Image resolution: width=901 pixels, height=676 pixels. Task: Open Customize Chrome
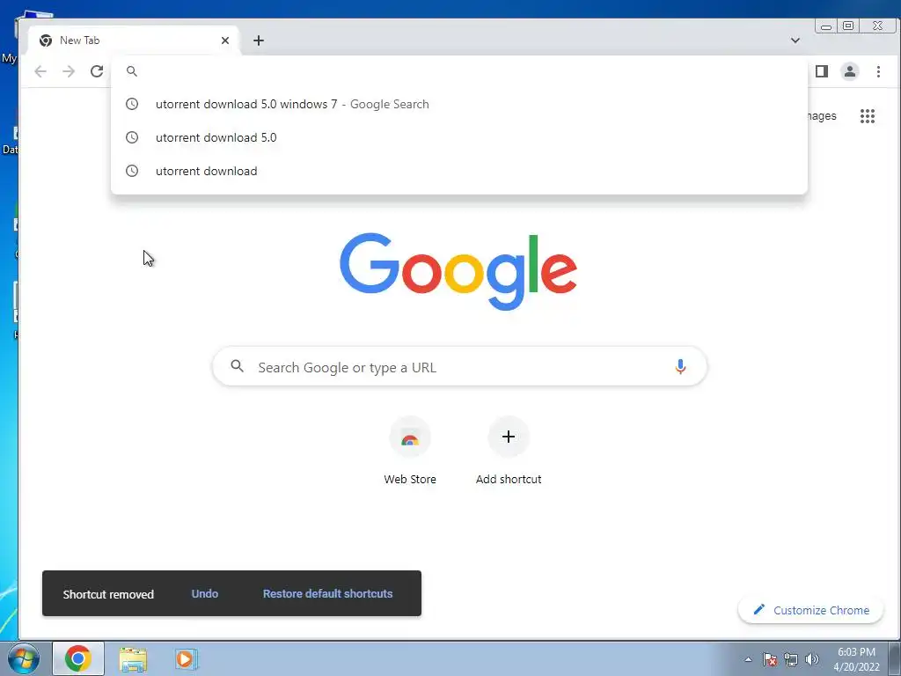point(810,610)
